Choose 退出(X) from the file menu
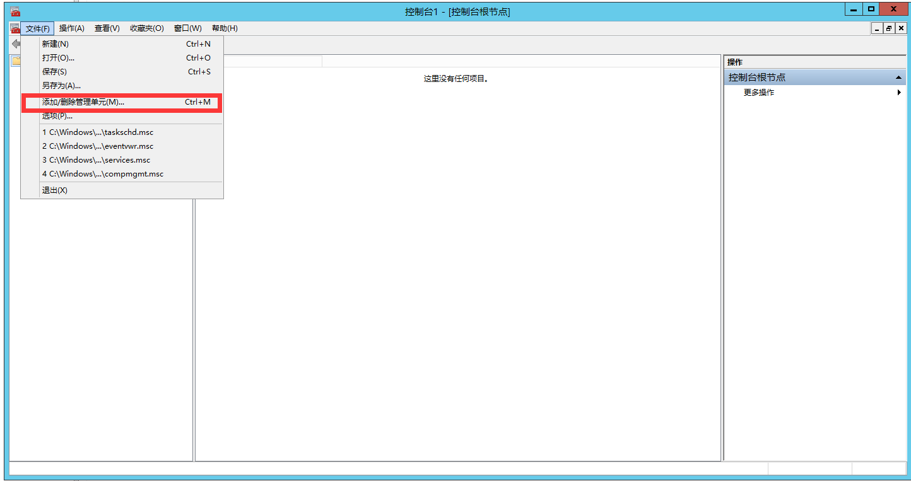911x481 pixels. pyautogui.click(x=122, y=190)
